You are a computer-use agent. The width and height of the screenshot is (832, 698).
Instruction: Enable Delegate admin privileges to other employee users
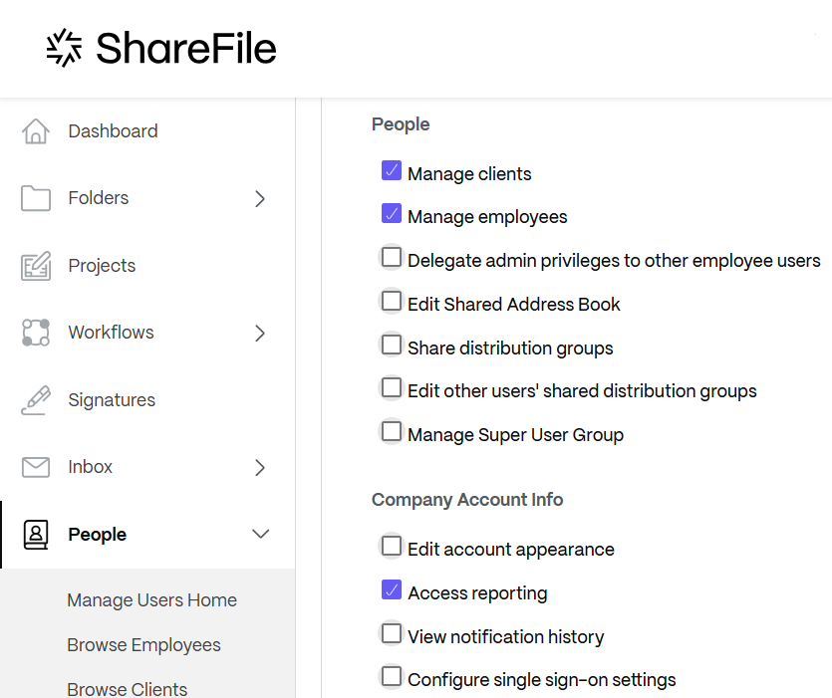pos(391,257)
